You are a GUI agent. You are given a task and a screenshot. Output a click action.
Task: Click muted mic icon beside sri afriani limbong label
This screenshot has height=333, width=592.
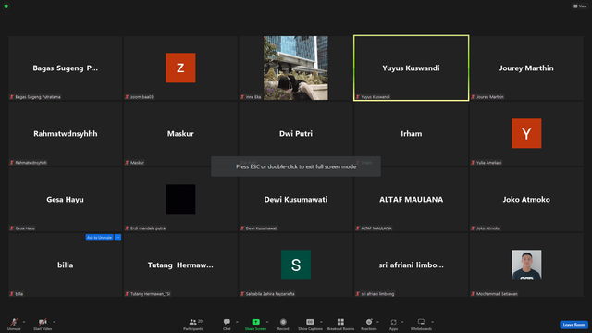(x=358, y=294)
